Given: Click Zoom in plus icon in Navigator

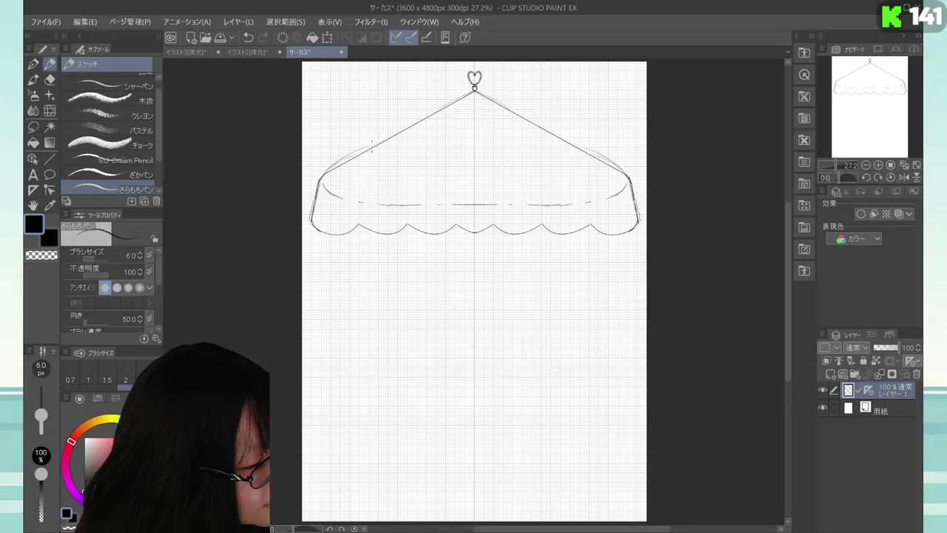Looking at the screenshot, I should point(878,166).
